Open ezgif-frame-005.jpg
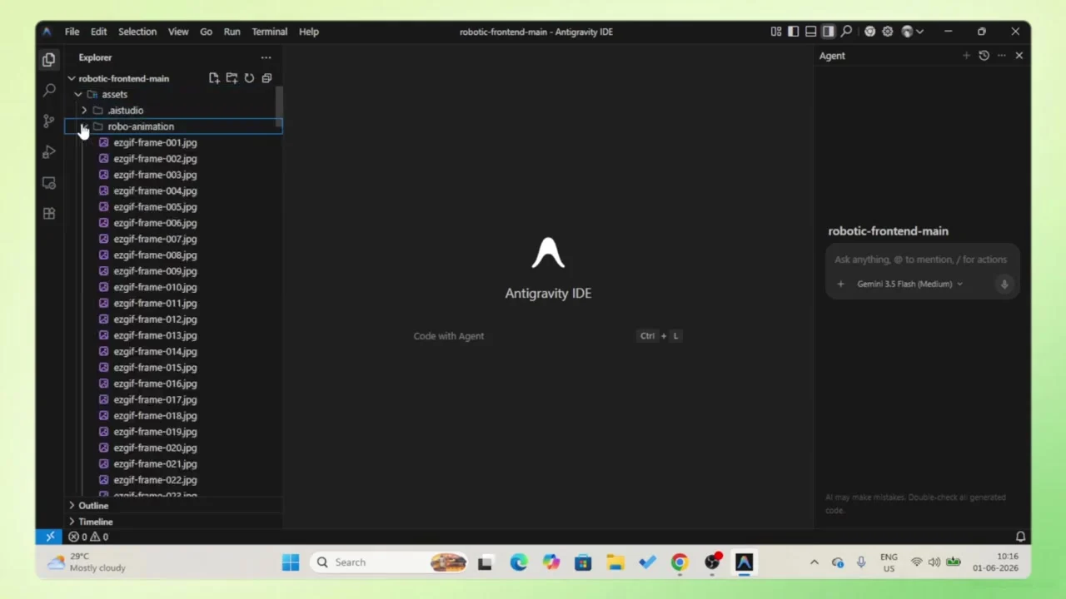Image resolution: width=1066 pixels, height=599 pixels. pyautogui.click(x=155, y=206)
